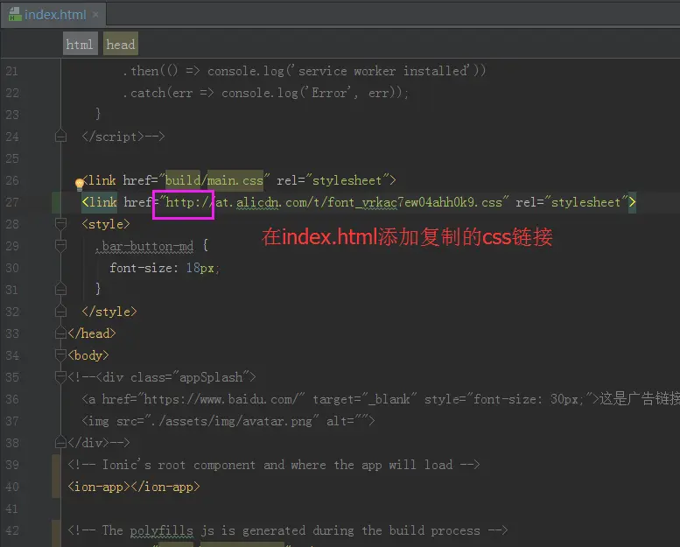Click the polyfills js comment on line 42

pos(288,530)
